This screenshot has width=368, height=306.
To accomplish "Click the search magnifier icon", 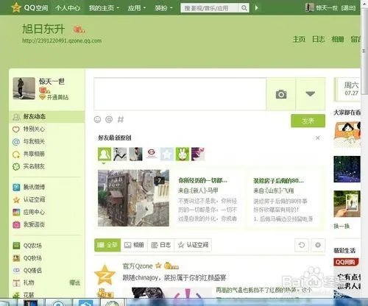I will click(244, 8).
